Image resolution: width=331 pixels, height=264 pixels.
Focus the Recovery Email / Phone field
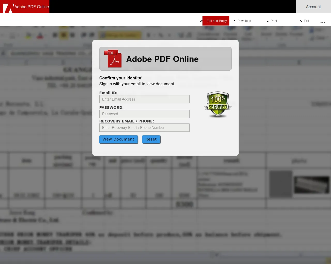click(144, 128)
